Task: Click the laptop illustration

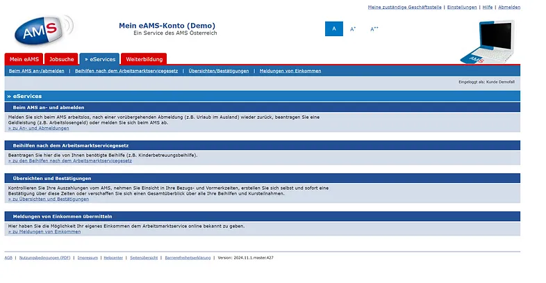Action: coord(488,42)
